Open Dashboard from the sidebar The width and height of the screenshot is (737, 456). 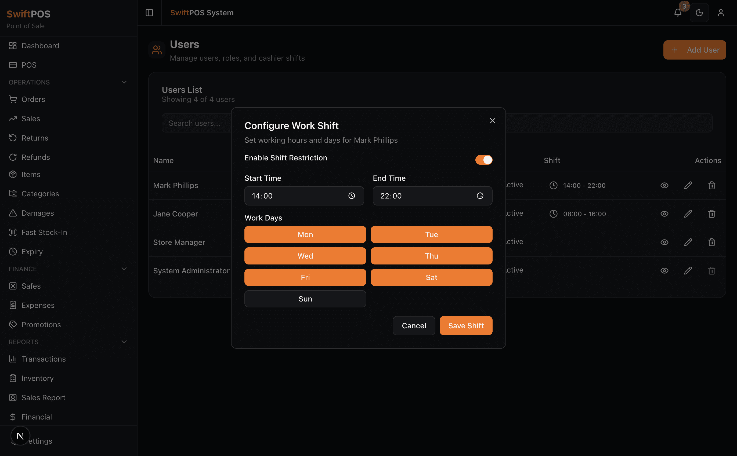point(40,46)
